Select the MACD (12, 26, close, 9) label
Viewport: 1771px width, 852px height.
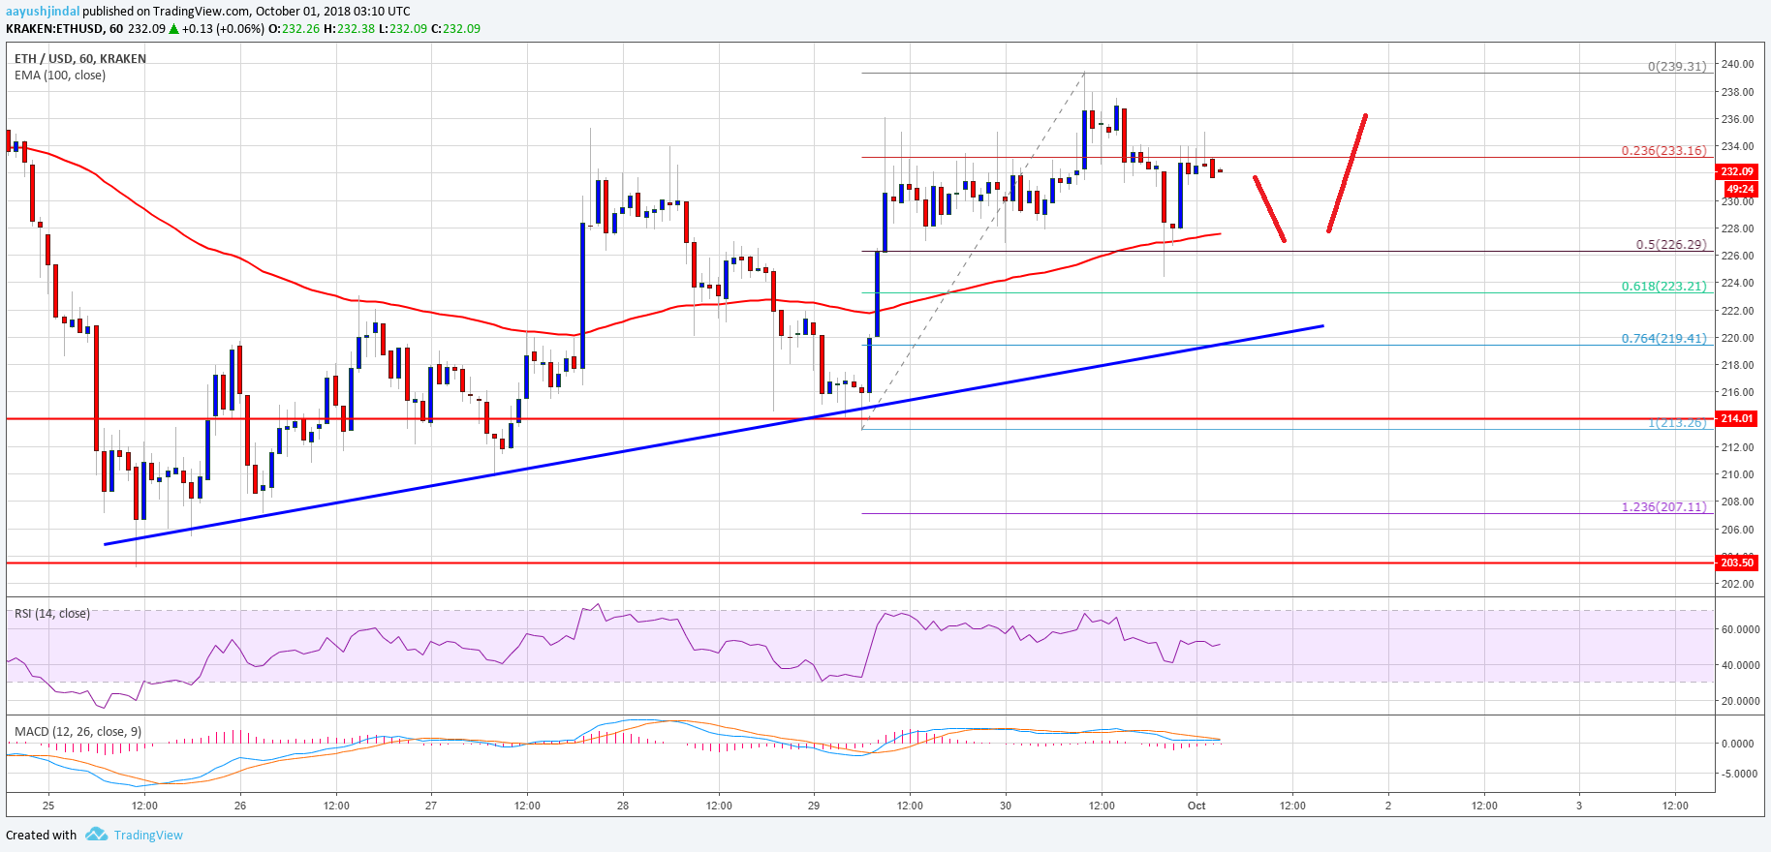click(78, 732)
